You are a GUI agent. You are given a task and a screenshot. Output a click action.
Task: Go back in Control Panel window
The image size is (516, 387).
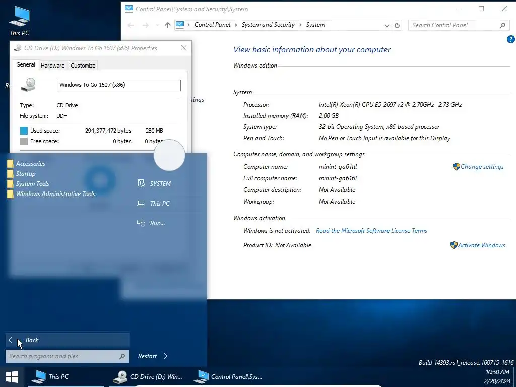[x=131, y=25]
